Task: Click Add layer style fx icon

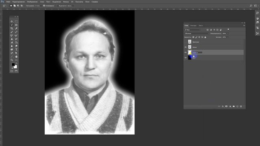Action: pos(223,106)
